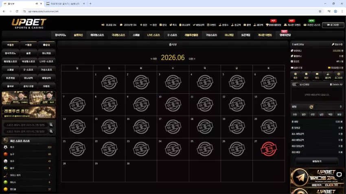The image size is (346, 194).
Task: Click the domestic sports search magnifier icon
Action: coord(51,131)
